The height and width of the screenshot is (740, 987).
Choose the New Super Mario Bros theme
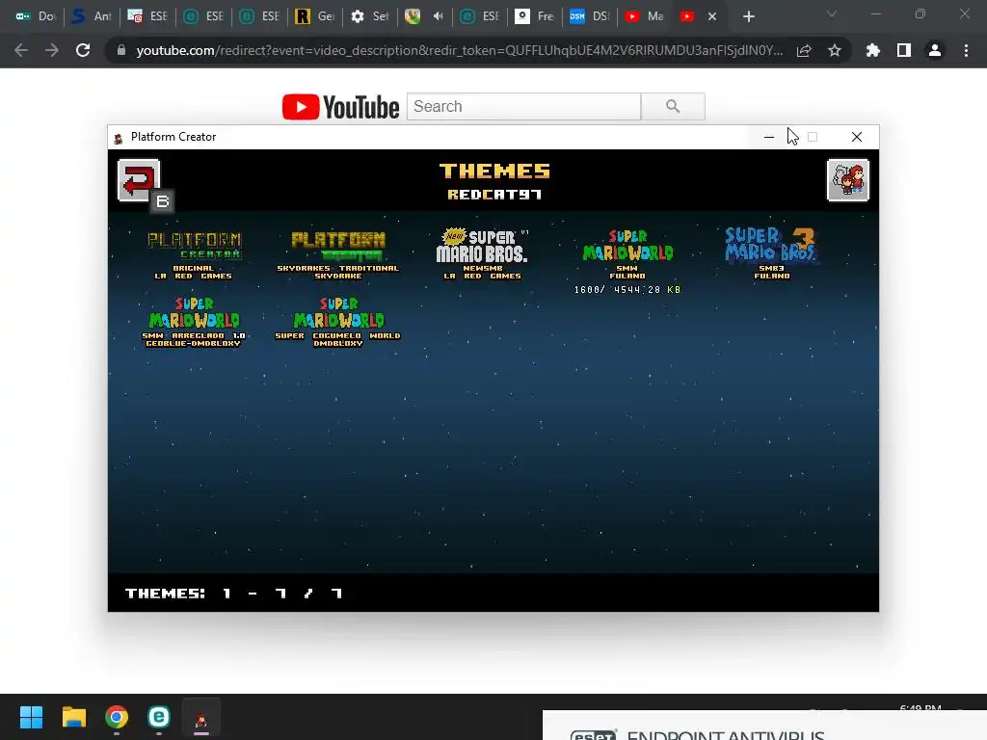point(483,253)
